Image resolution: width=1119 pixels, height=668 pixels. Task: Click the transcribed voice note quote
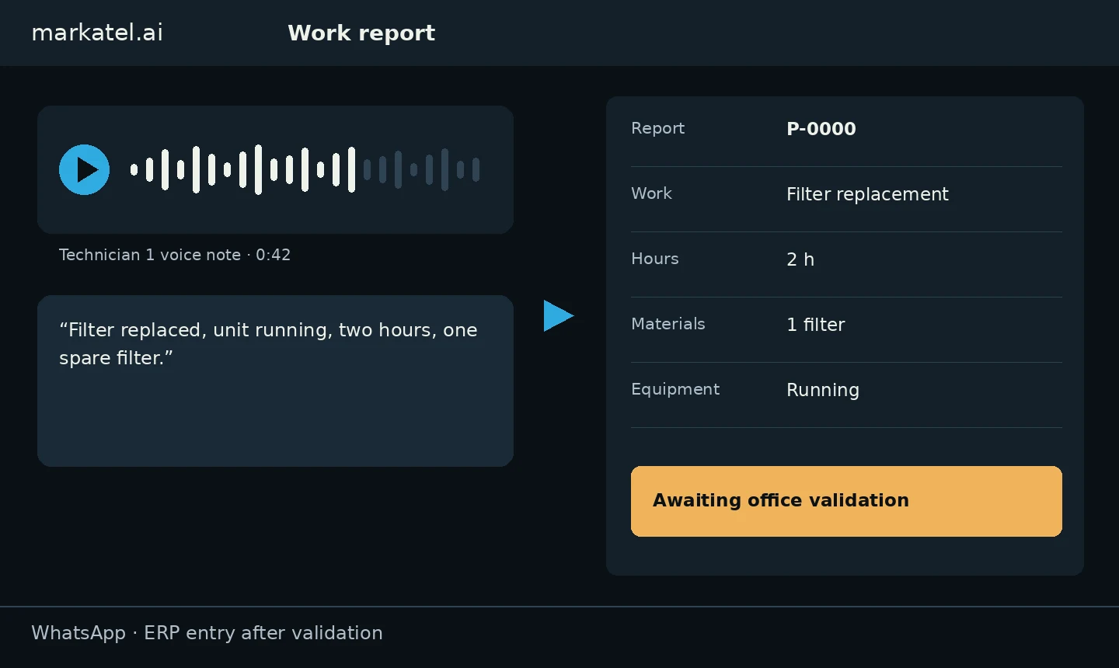coord(268,344)
